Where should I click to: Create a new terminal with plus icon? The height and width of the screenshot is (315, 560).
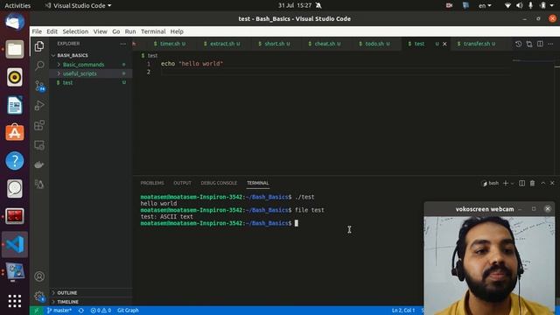506,183
